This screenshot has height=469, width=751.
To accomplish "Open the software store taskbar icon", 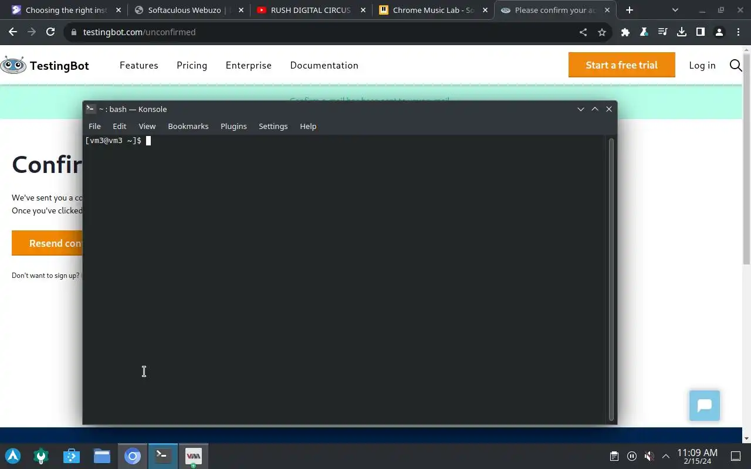I will click(72, 456).
